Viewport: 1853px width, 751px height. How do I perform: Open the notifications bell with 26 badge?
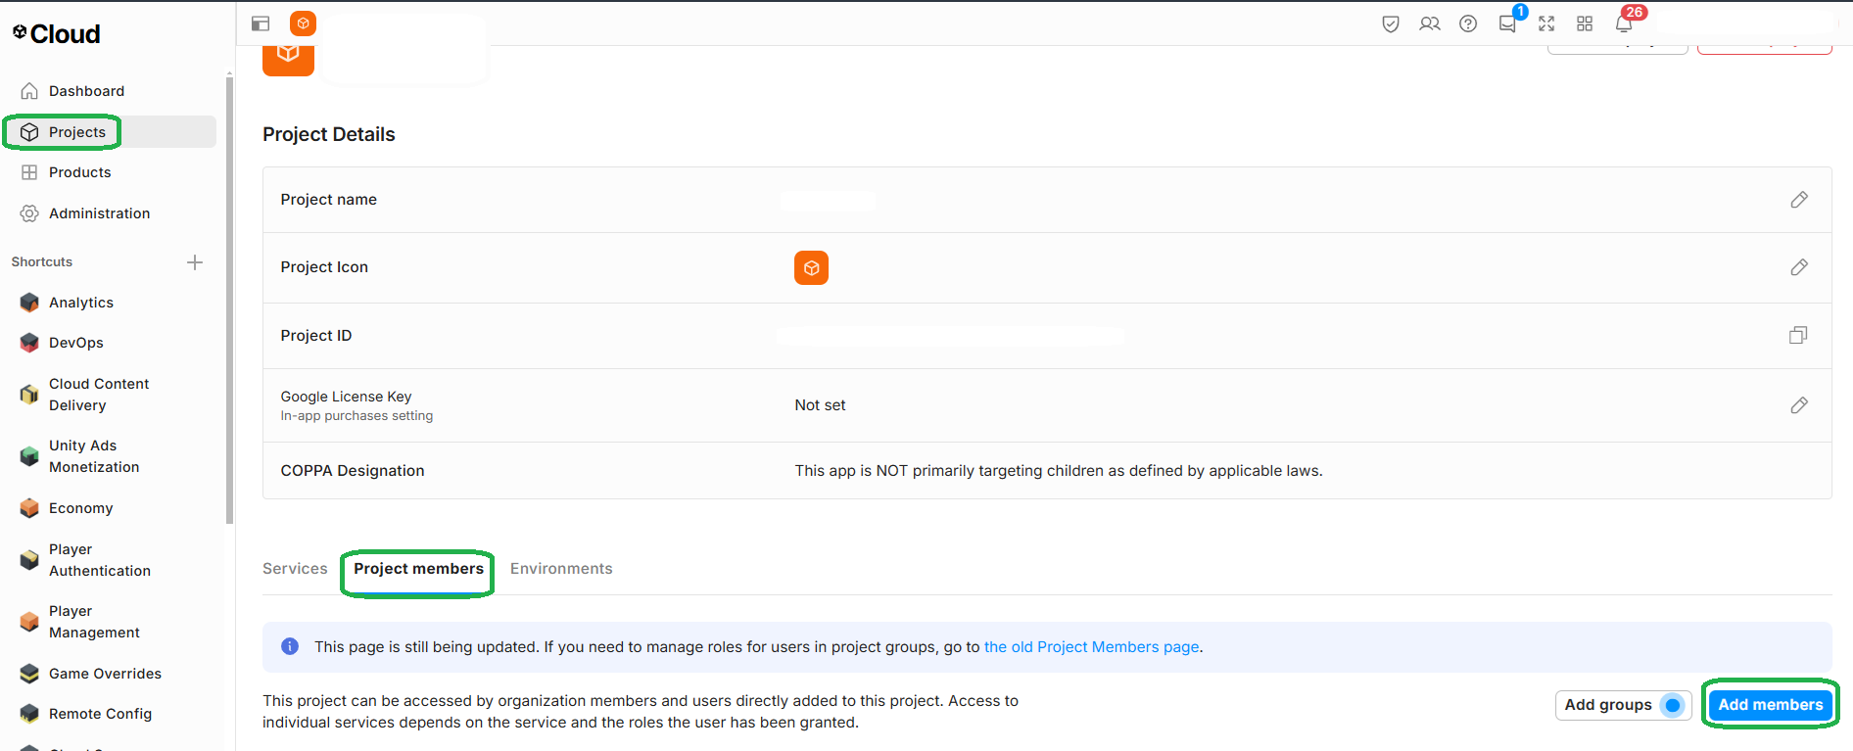click(x=1624, y=23)
